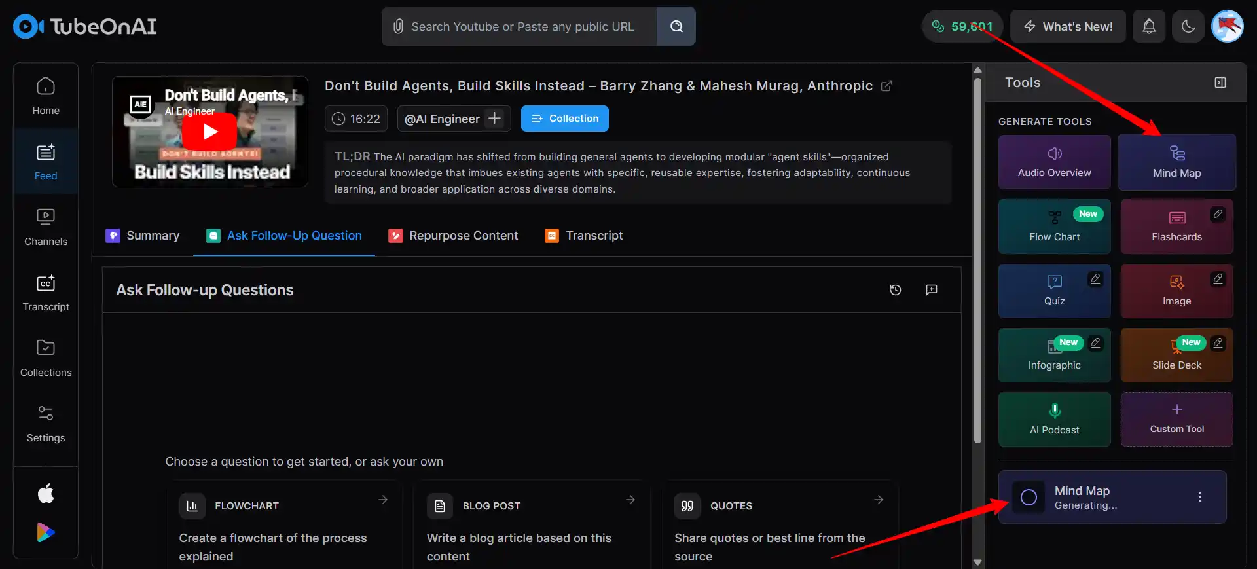Viewport: 1257px width, 569px height.
Task: Edit the Slide Deck tool pencil icon
Action: click(x=1218, y=342)
